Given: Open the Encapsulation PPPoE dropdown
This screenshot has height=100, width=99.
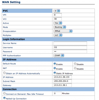Looking at the screenshot, I should click(x=63, y=31).
